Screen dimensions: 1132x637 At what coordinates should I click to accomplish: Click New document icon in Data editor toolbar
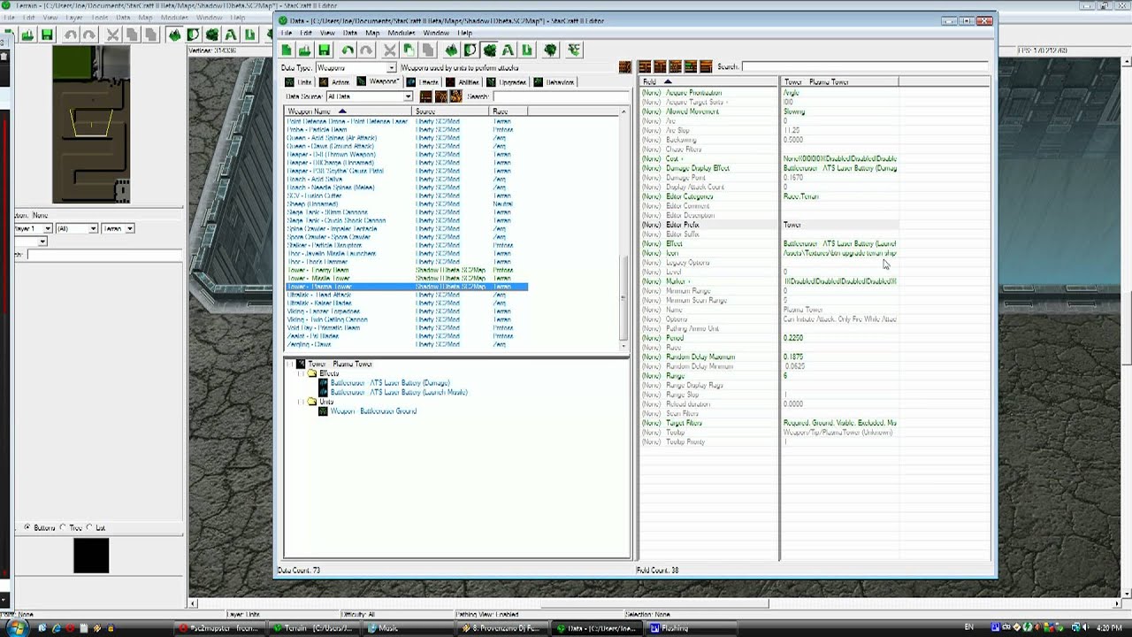click(x=287, y=50)
